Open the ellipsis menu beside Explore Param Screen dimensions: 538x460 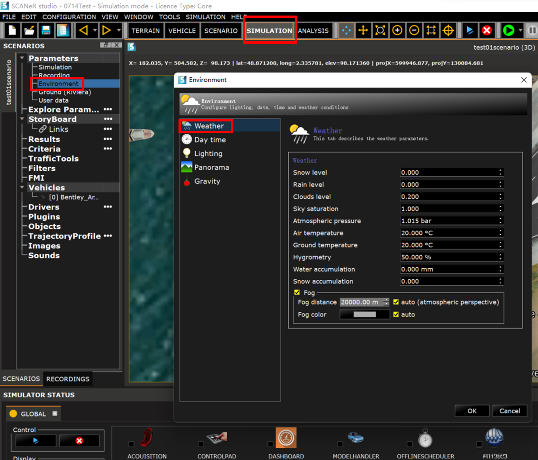pyautogui.click(x=108, y=109)
